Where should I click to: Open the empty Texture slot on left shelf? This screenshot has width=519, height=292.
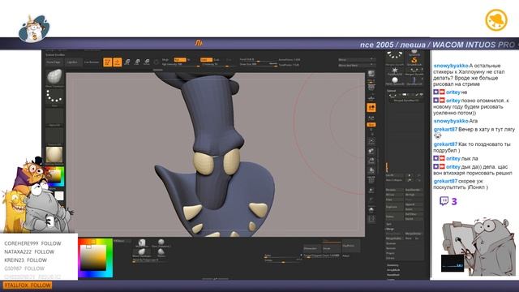[54, 135]
